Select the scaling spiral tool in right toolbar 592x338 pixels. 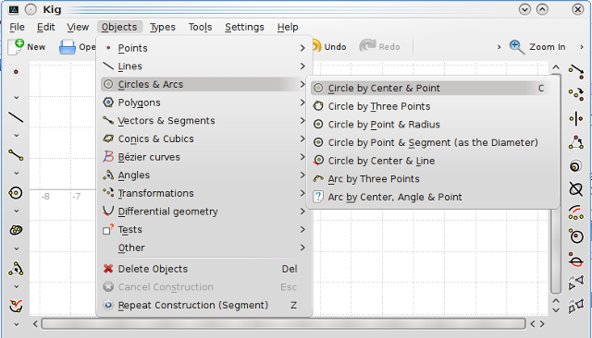pos(576,166)
